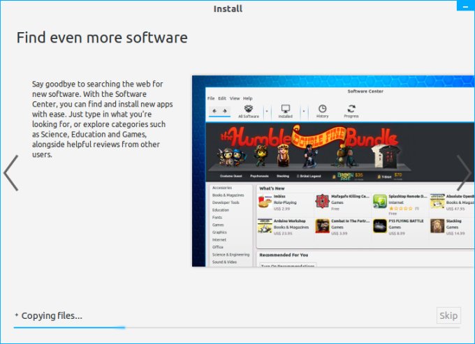Screen dimensions: 475x344
Task: Open the Edit menu in Software Center
Action: [x=222, y=98]
